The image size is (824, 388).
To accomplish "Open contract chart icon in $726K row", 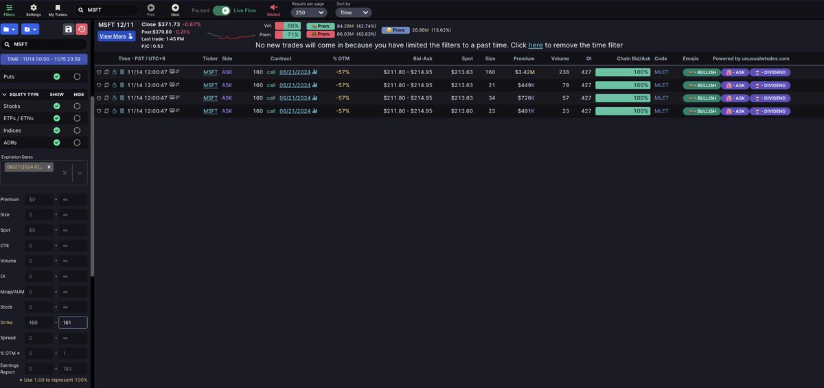I will (x=315, y=98).
